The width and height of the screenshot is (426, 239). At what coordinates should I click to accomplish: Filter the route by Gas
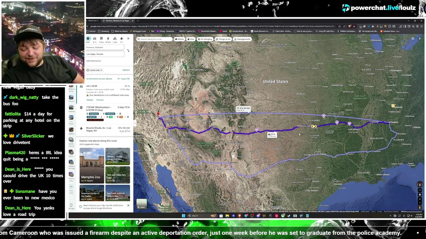(191, 39)
